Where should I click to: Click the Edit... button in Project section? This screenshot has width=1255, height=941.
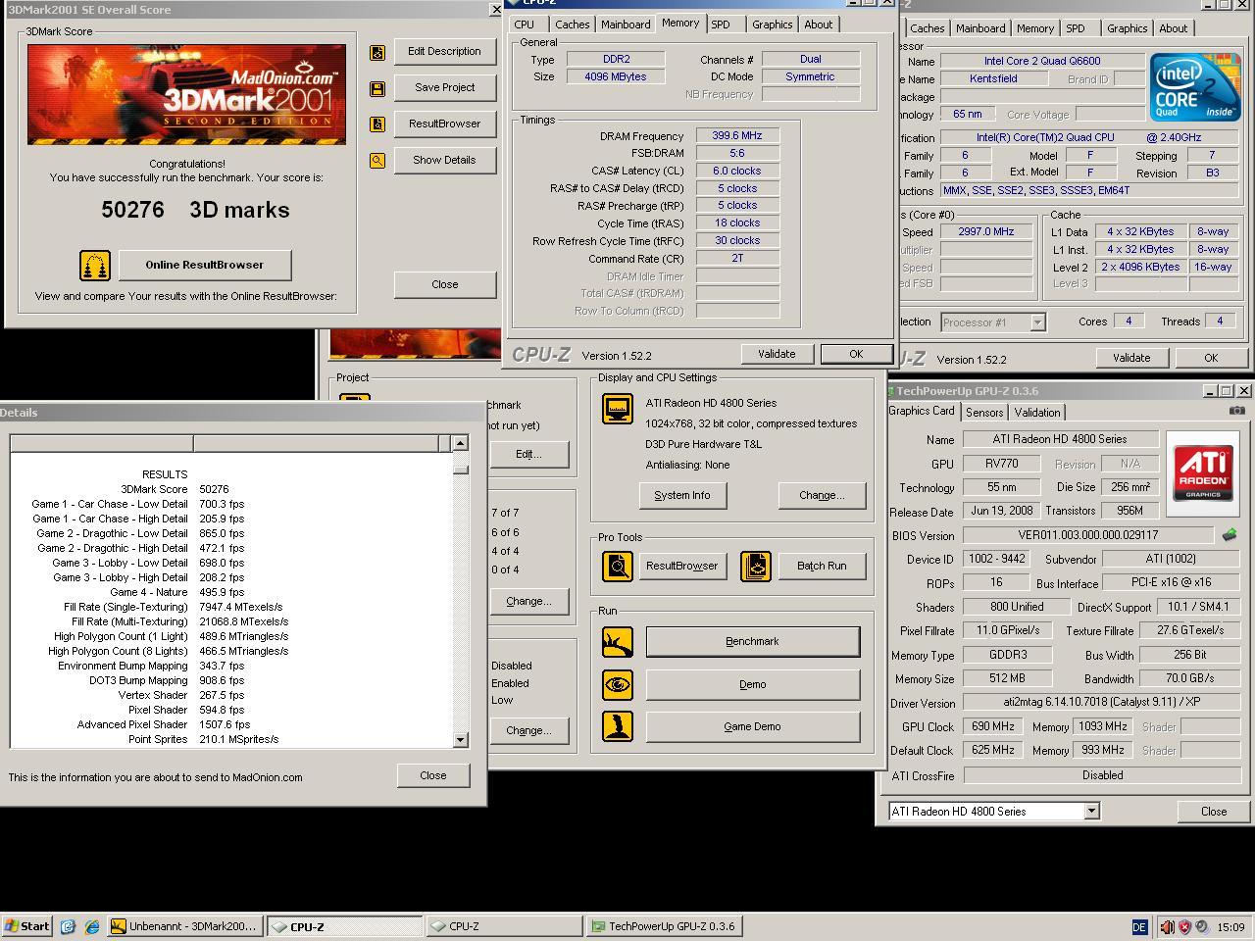click(x=529, y=455)
